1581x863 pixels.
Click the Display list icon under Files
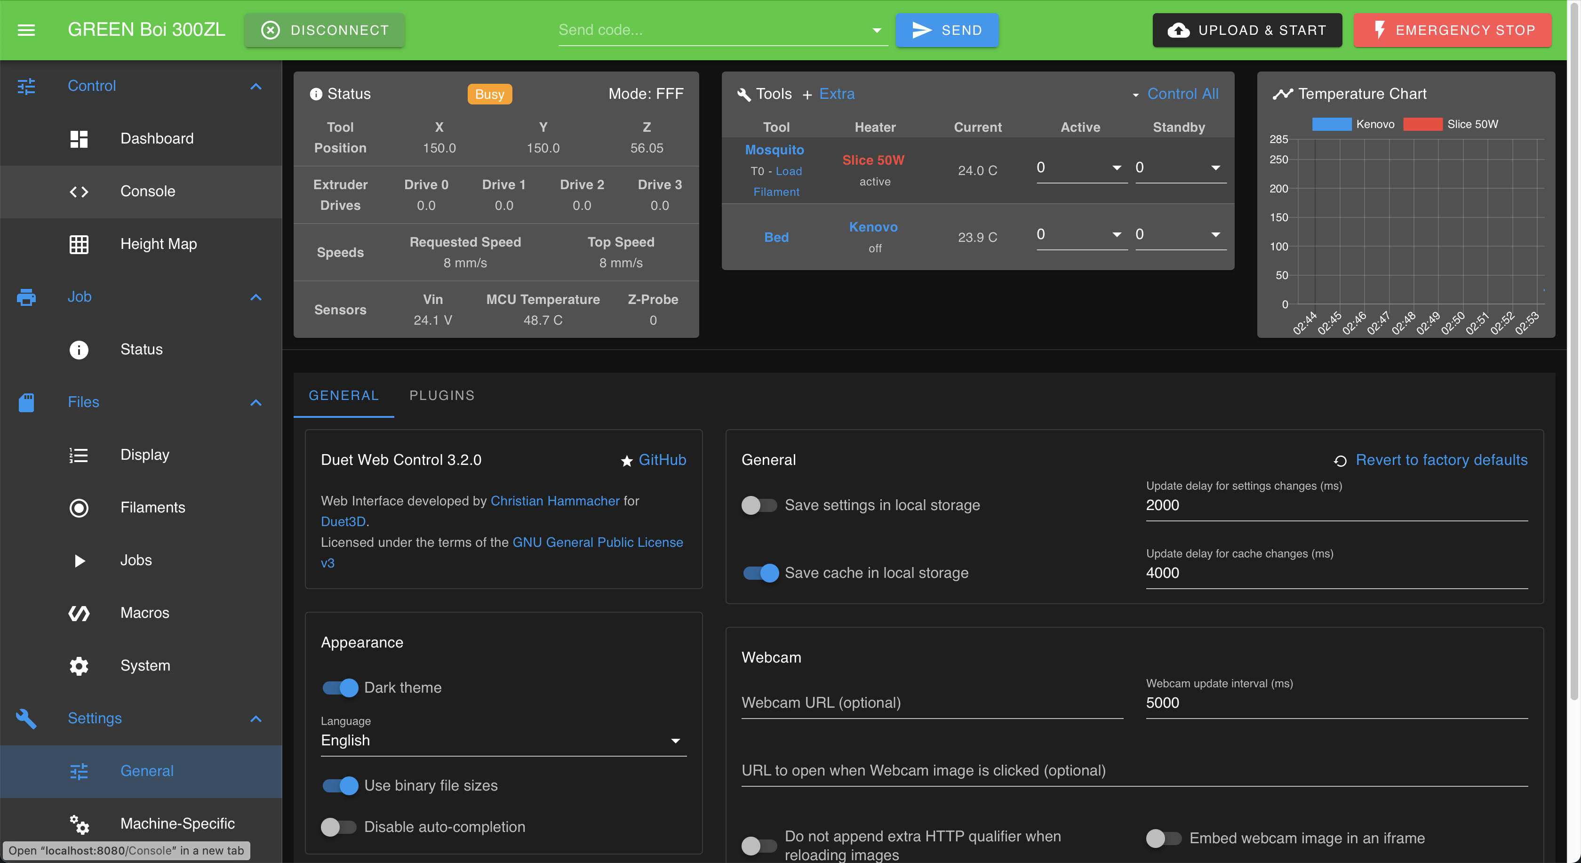(x=79, y=455)
